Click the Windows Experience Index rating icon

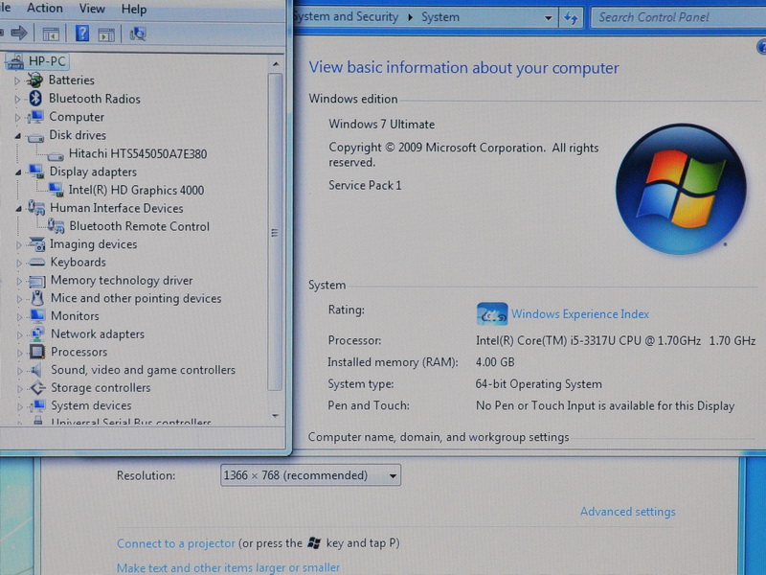492,314
